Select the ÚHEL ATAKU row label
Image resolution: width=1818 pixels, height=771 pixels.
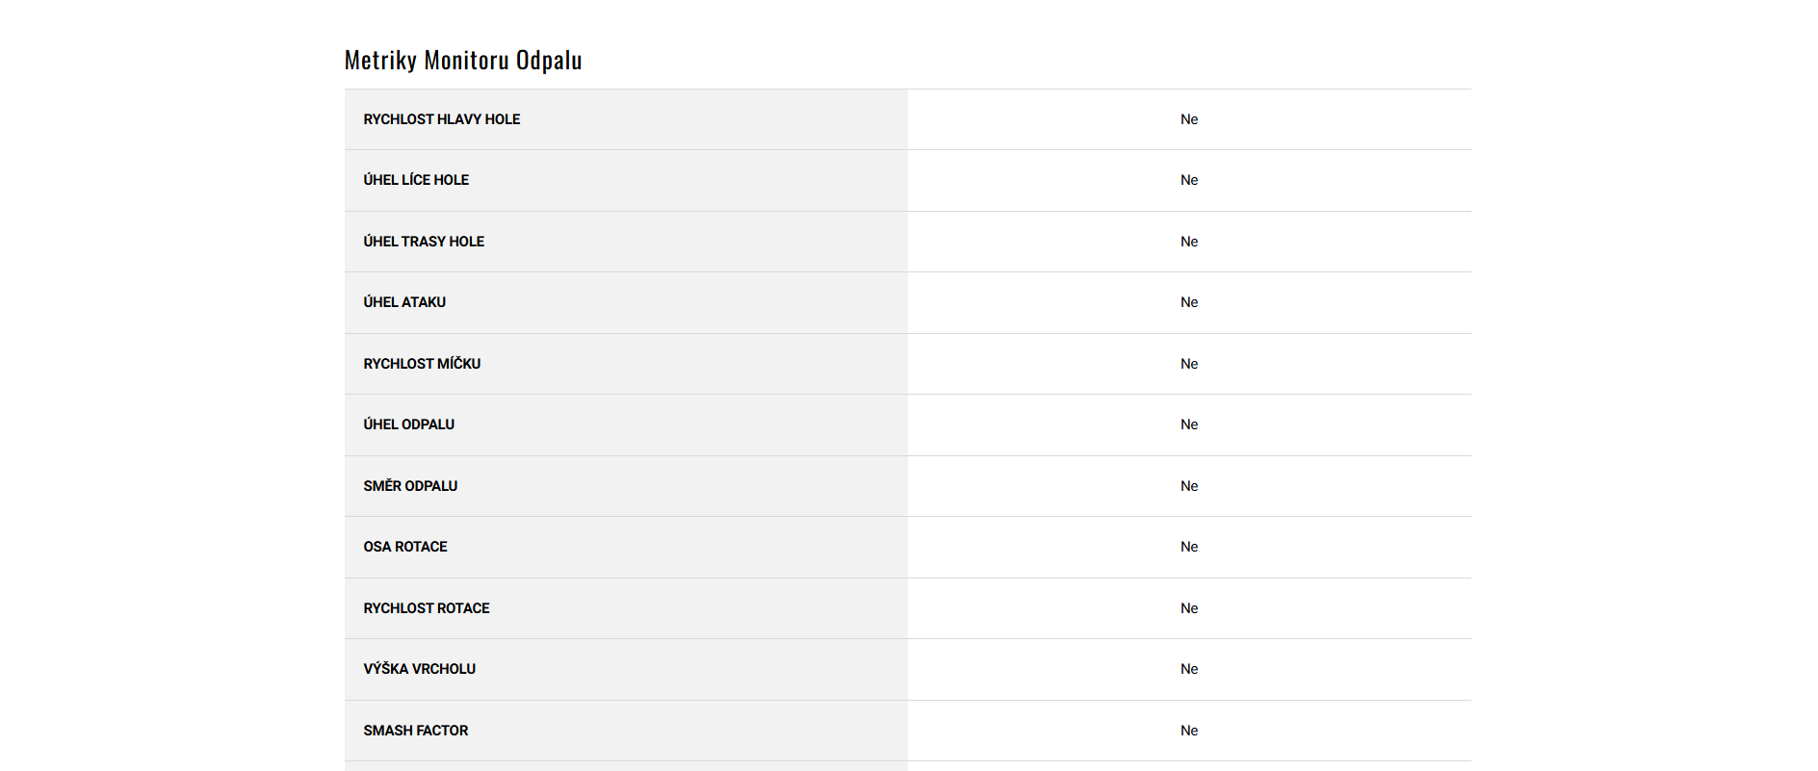tap(404, 302)
